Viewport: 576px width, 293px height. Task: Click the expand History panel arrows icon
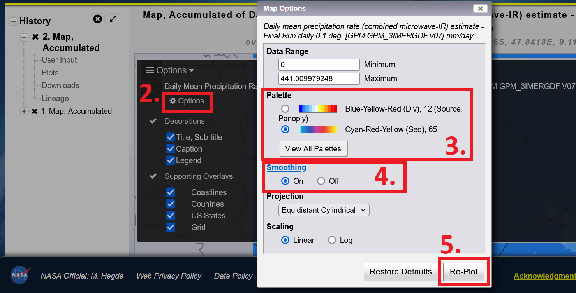click(x=113, y=19)
